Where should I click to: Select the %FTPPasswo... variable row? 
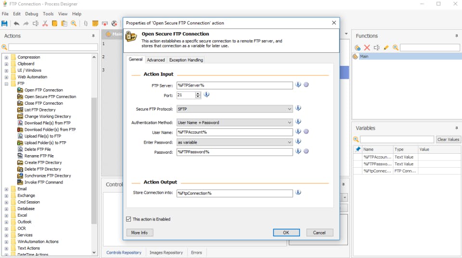[407, 164]
